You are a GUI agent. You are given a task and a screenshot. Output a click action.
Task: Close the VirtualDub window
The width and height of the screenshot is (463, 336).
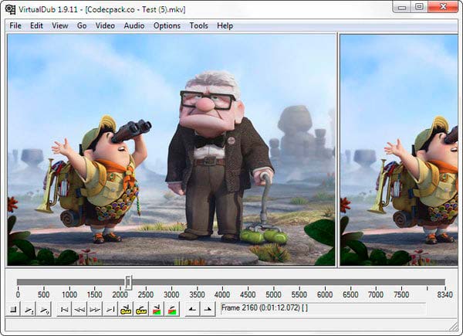[x=443, y=8]
